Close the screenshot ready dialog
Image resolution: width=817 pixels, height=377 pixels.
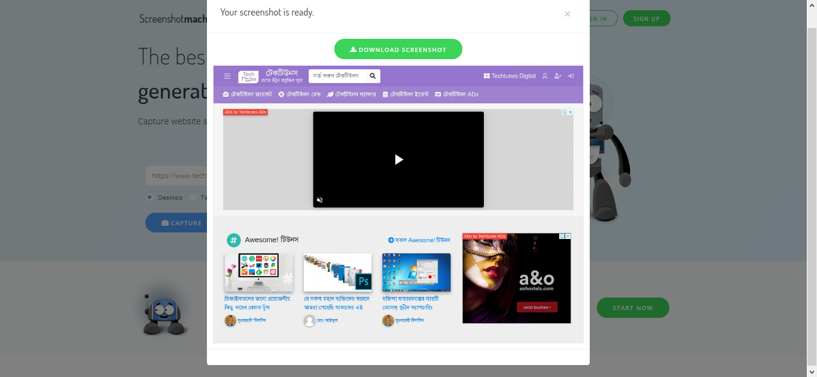[568, 14]
